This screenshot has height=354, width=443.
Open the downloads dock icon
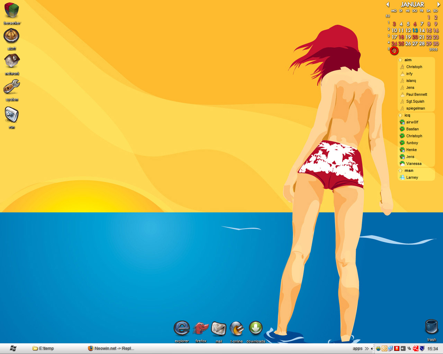click(x=256, y=328)
